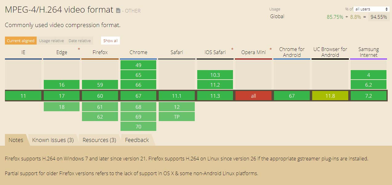Open the all users dropdown

[372, 9]
